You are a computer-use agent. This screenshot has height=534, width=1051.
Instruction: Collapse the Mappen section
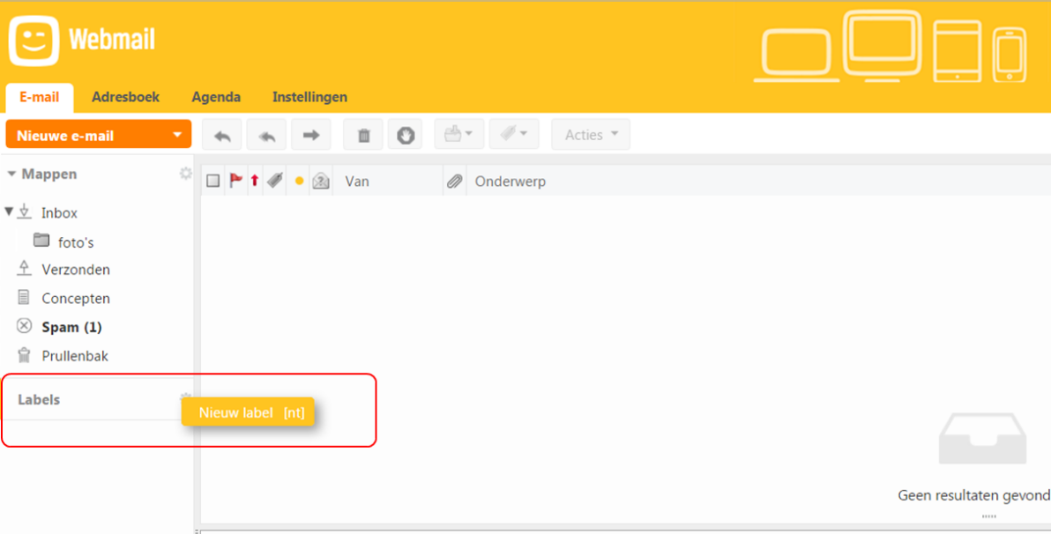(x=11, y=174)
